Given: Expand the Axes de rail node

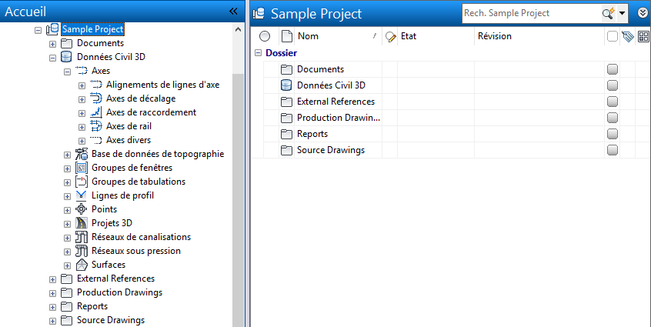Looking at the screenshot, I should [x=82, y=126].
